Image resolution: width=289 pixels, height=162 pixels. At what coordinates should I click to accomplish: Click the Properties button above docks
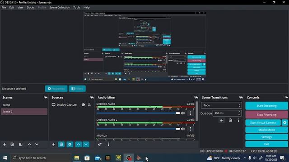click(56, 89)
